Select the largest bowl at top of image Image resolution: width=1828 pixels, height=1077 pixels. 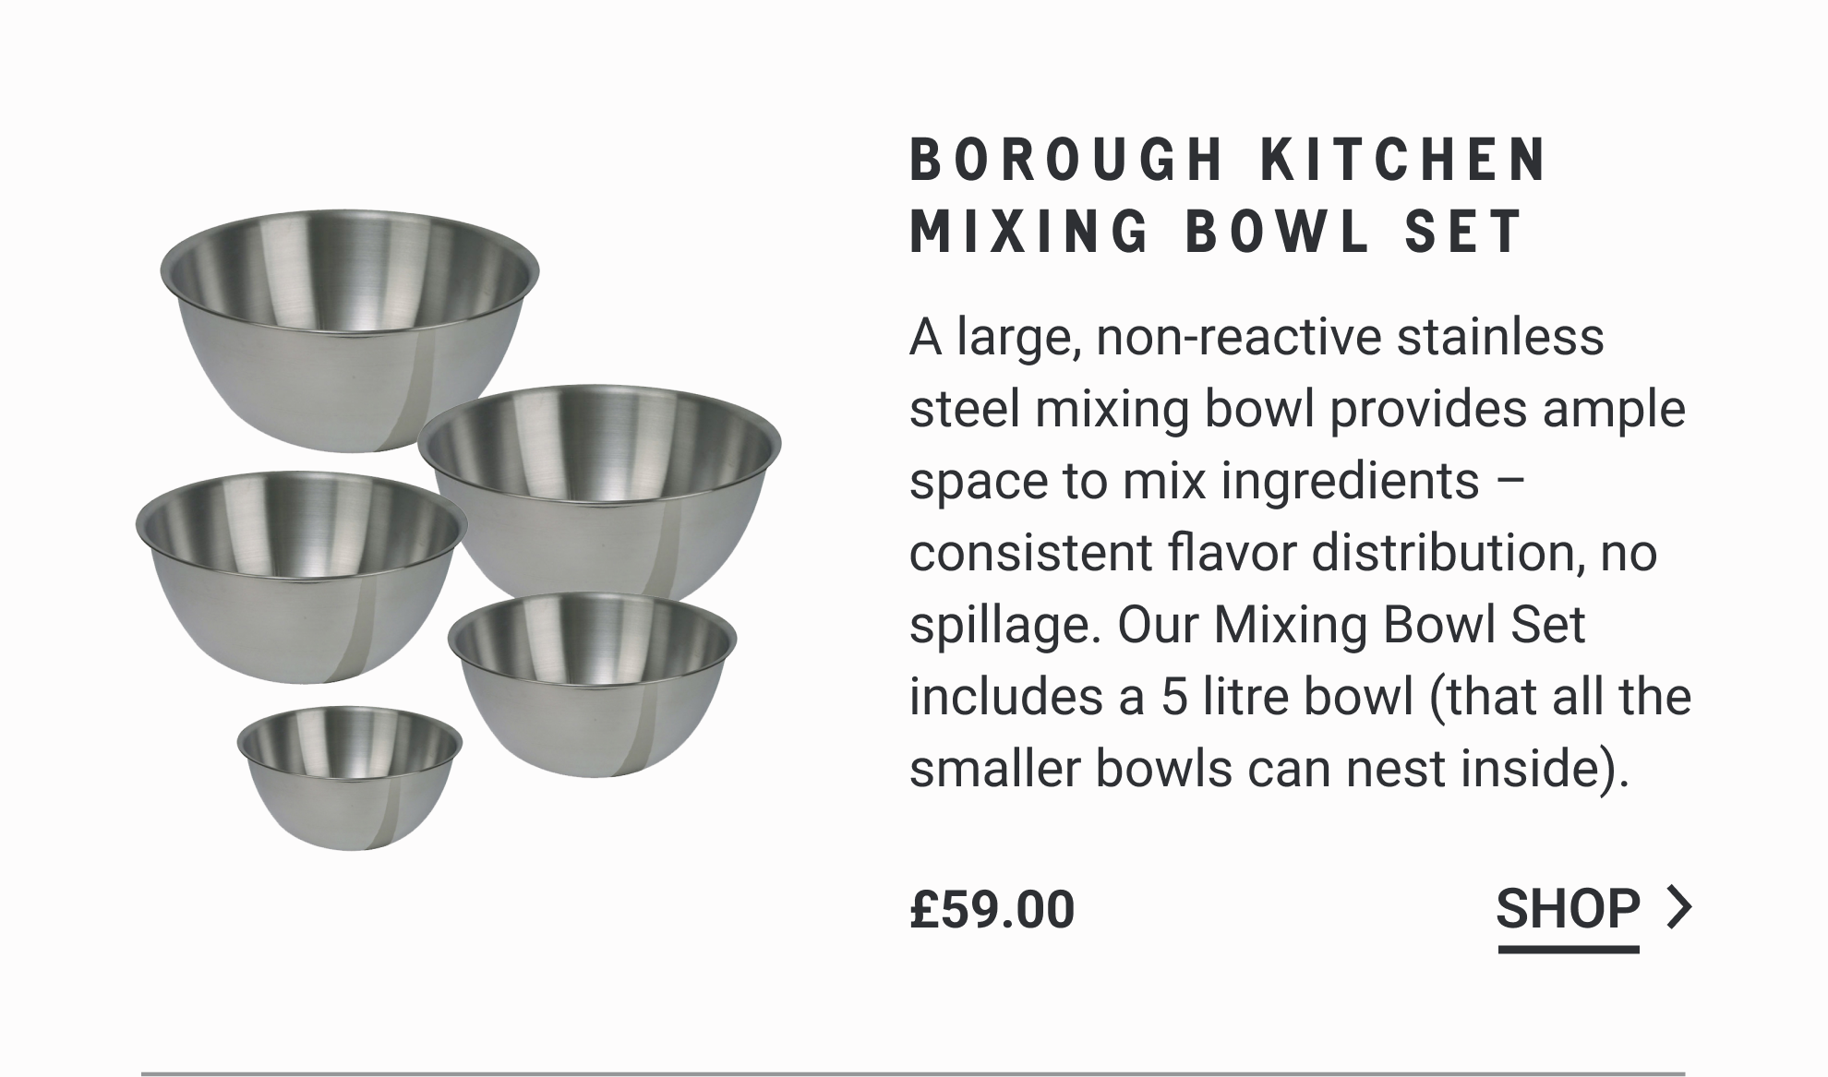pyautogui.click(x=350, y=329)
